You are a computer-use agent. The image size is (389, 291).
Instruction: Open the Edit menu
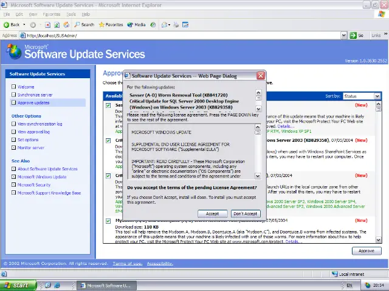[19, 14]
